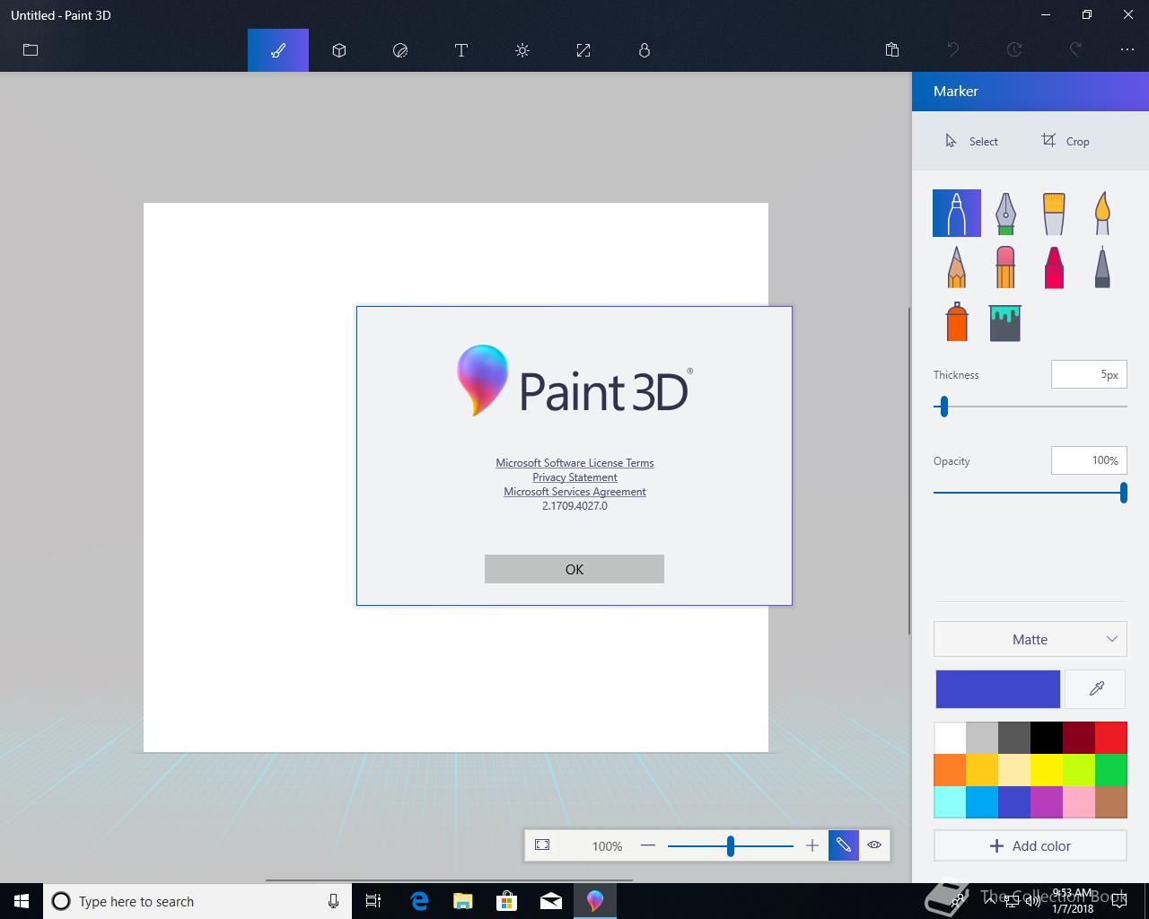Image resolution: width=1149 pixels, height=919 pixels.
Task: Select the Spray can brush
Action: click(957, 321)
